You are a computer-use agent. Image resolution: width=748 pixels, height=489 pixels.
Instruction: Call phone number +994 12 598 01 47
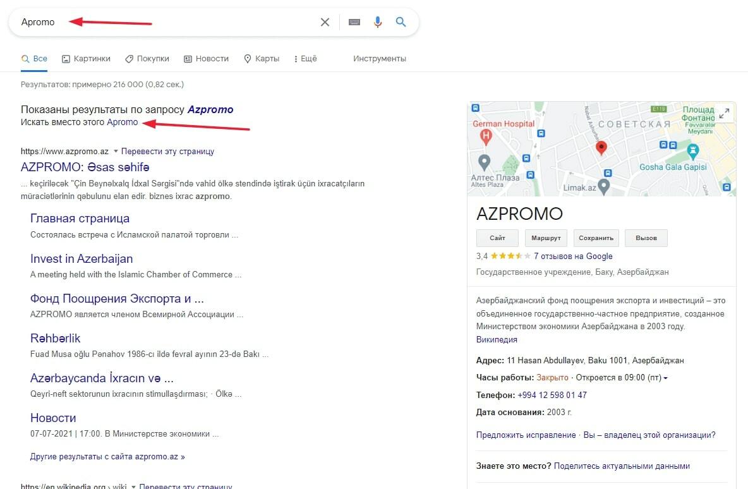[552, 395]
